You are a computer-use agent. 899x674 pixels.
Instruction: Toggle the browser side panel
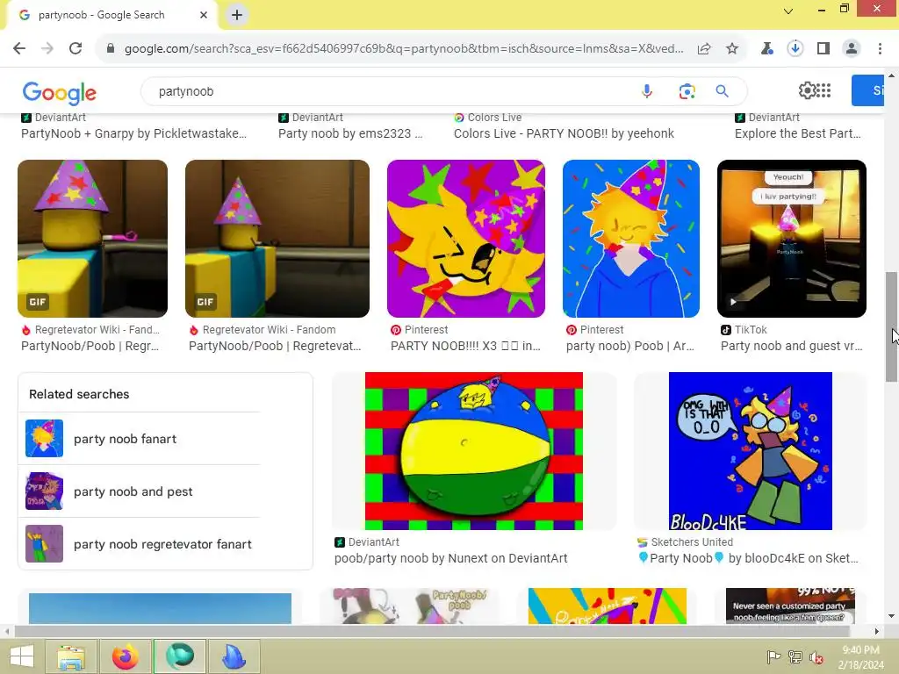[823, 49]
